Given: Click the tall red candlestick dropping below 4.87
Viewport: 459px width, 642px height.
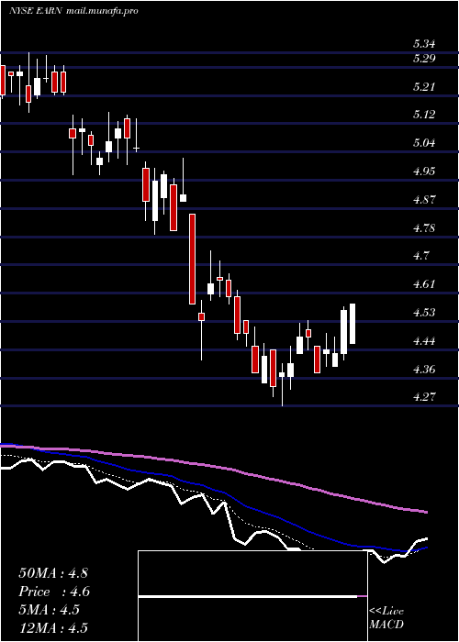Looking at the screenshot, I should (192, 259).
